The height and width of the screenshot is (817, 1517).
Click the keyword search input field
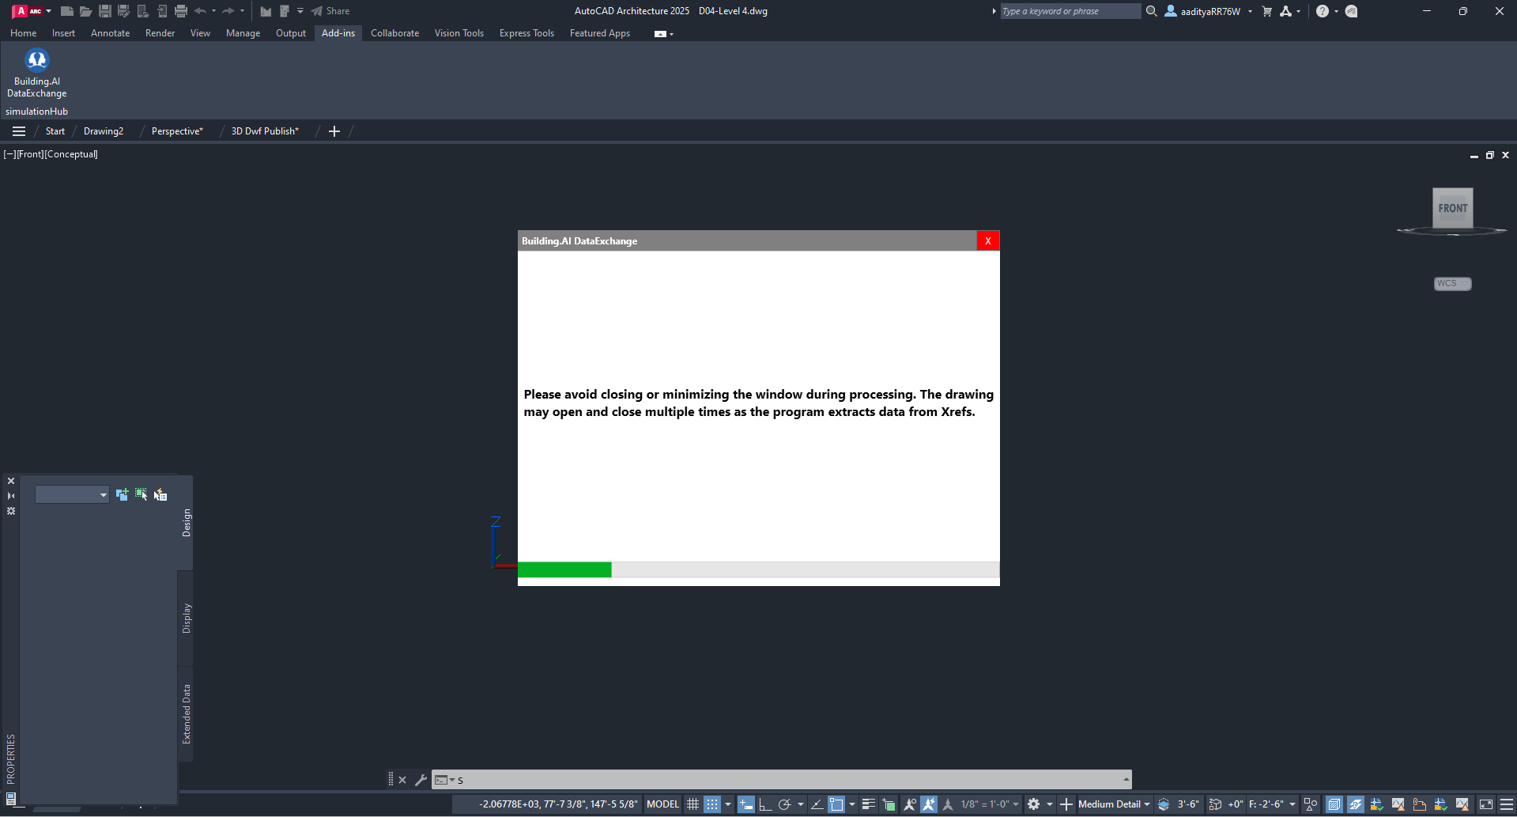point(1070,11)
